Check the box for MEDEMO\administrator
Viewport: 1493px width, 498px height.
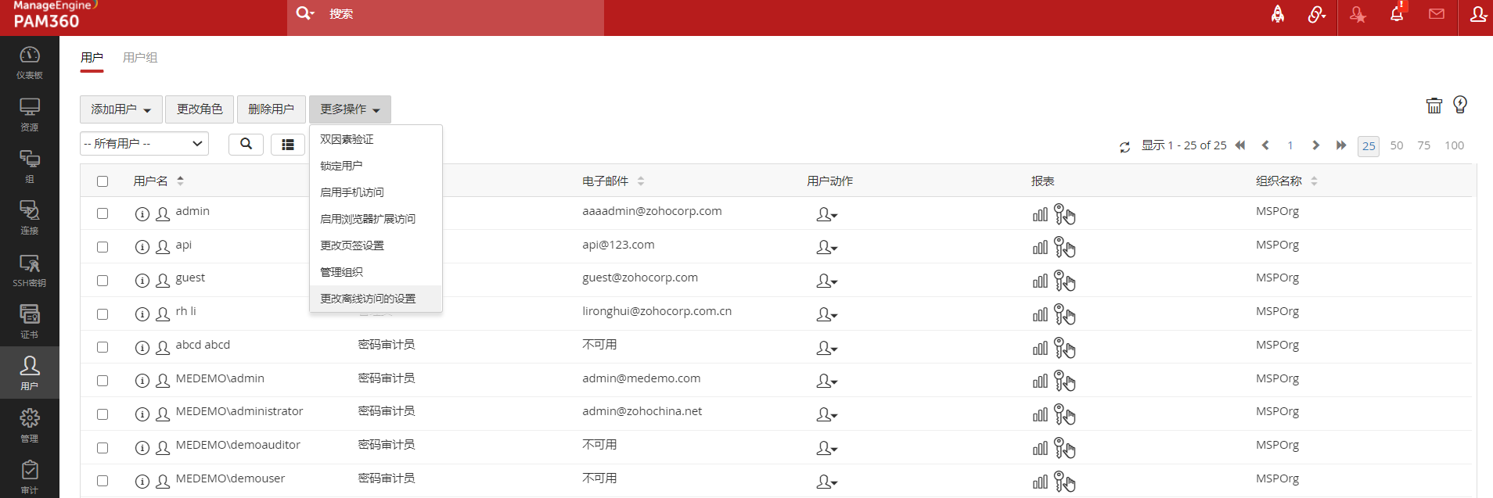[x=103, y=414]
